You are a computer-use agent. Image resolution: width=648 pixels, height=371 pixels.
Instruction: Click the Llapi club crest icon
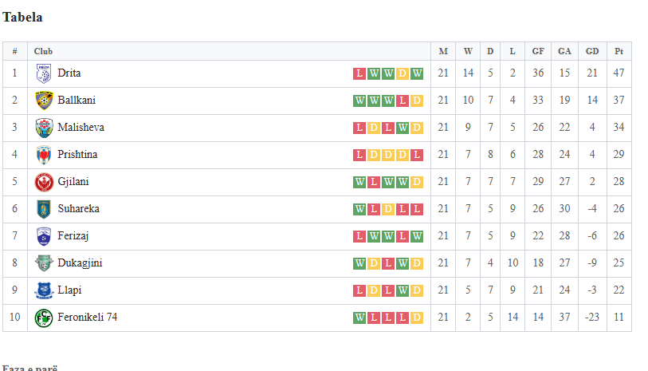44,290
